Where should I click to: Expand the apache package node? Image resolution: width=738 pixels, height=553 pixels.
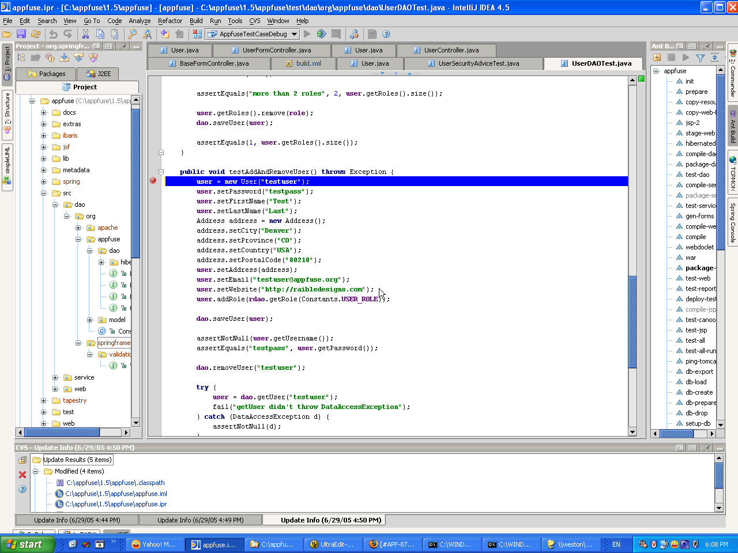tap(78, 228)
